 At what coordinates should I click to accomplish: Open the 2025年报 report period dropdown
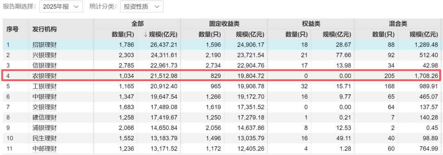click(61, 7)
